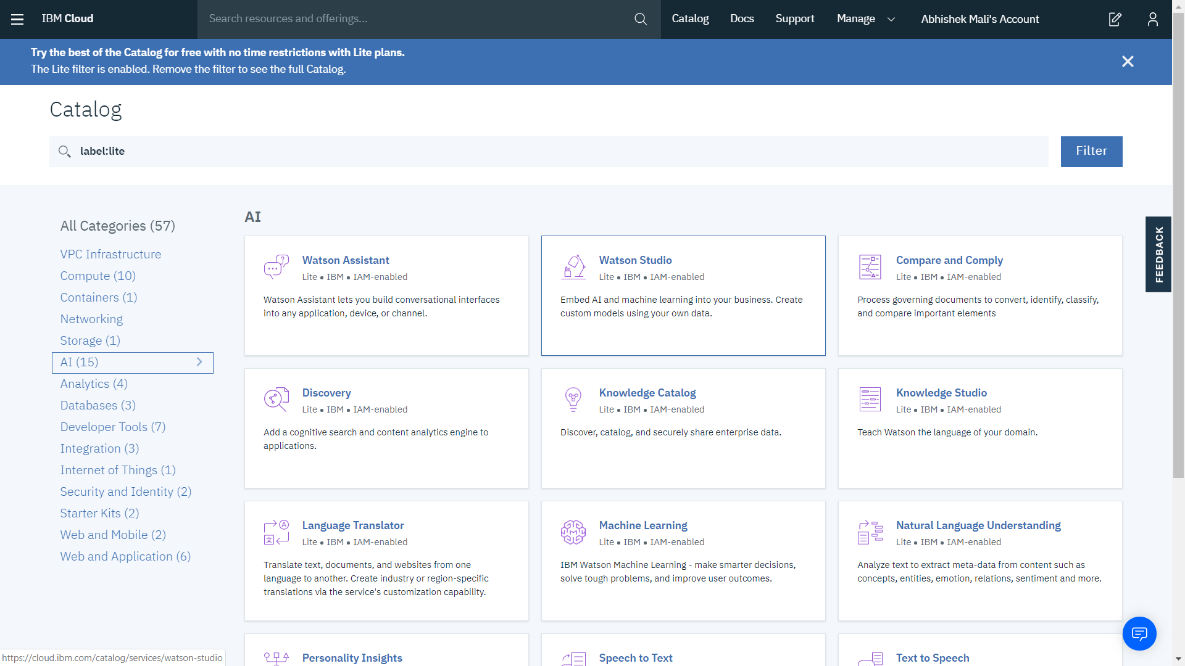The width and height of the screenshot is (1185, 666).
Task: Select the Compute (10) category
Action: (98, 276)
